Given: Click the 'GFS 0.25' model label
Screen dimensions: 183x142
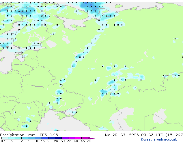Looking at the screenshot, I should 49,135.
